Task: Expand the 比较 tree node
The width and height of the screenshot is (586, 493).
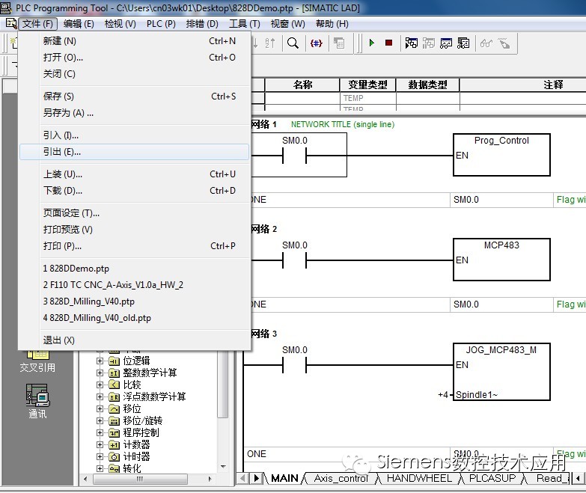Action: 100,385
